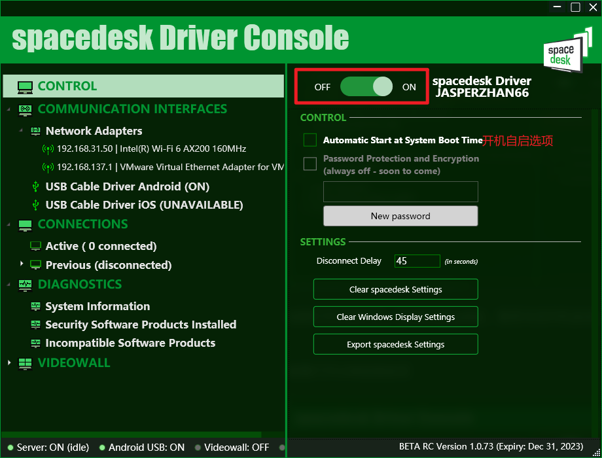
Task: Toggle the spacedesk Driver ON/OFF switch
Action: point(366,87)
